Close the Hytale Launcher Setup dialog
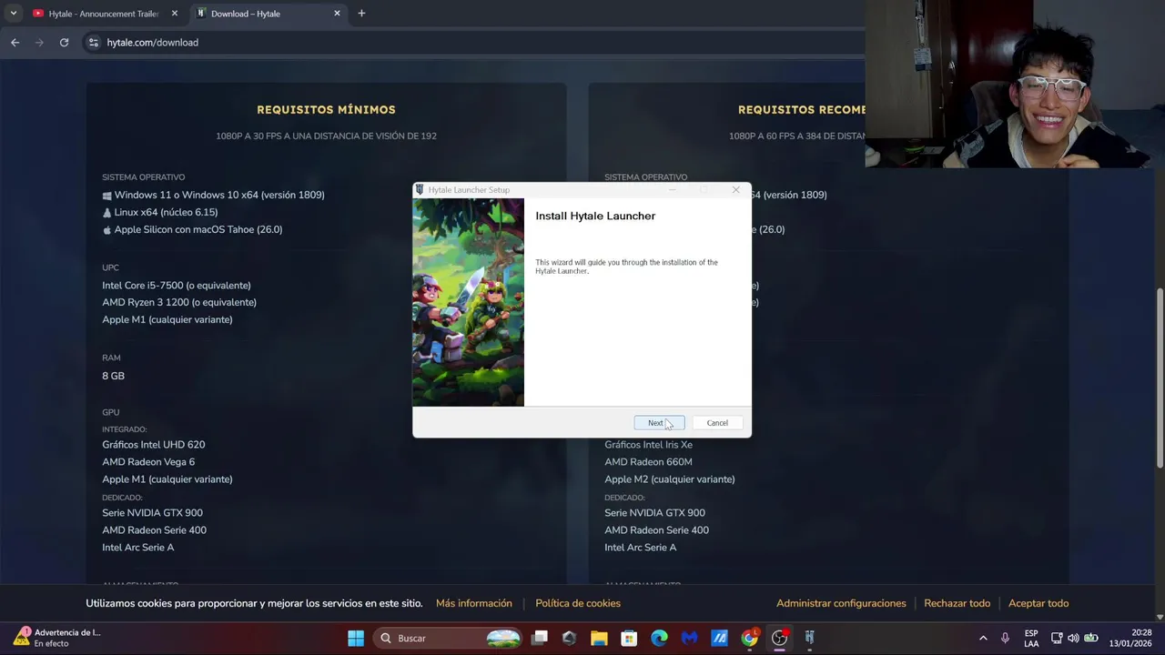The width and height of the screenshot is (1165, 655). click(x=735, y=190)
